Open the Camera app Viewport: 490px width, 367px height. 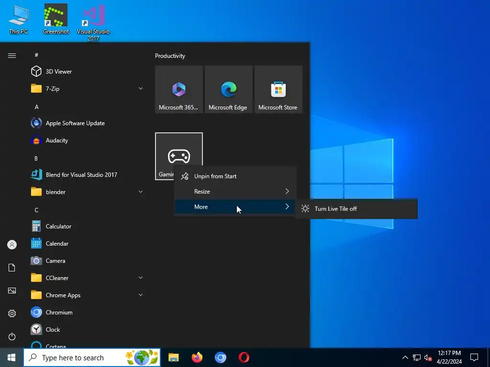[x=88, y=260]
